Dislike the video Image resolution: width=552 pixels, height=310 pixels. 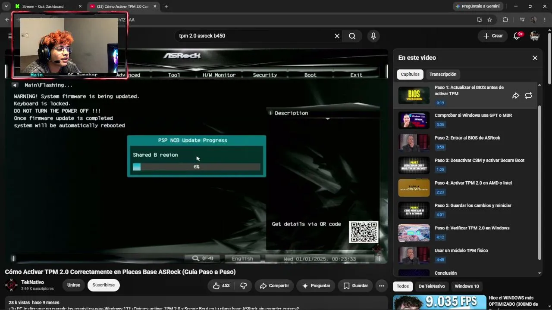243,285
